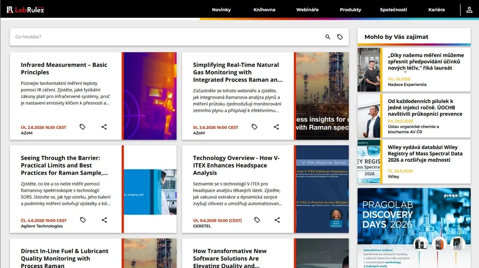Click sidebar date 'Po, 1.6.2026'
The height and width of the screenshot is (268, 479).
click(399, 79)
